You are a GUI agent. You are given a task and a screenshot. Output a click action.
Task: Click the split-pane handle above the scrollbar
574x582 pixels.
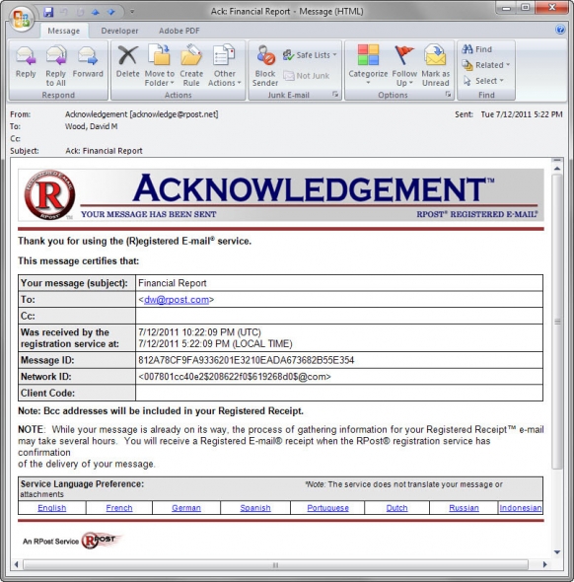(557, 161)
